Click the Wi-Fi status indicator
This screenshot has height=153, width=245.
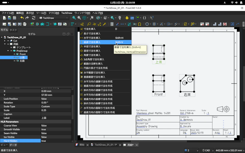(232, 3)
